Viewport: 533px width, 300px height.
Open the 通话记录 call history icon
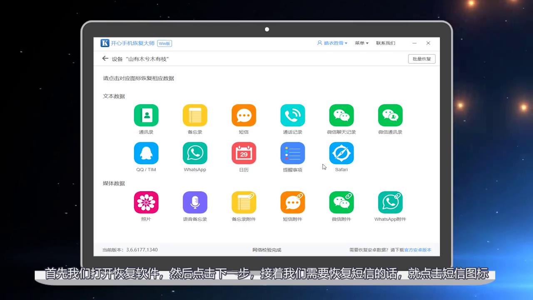point(293,115)
